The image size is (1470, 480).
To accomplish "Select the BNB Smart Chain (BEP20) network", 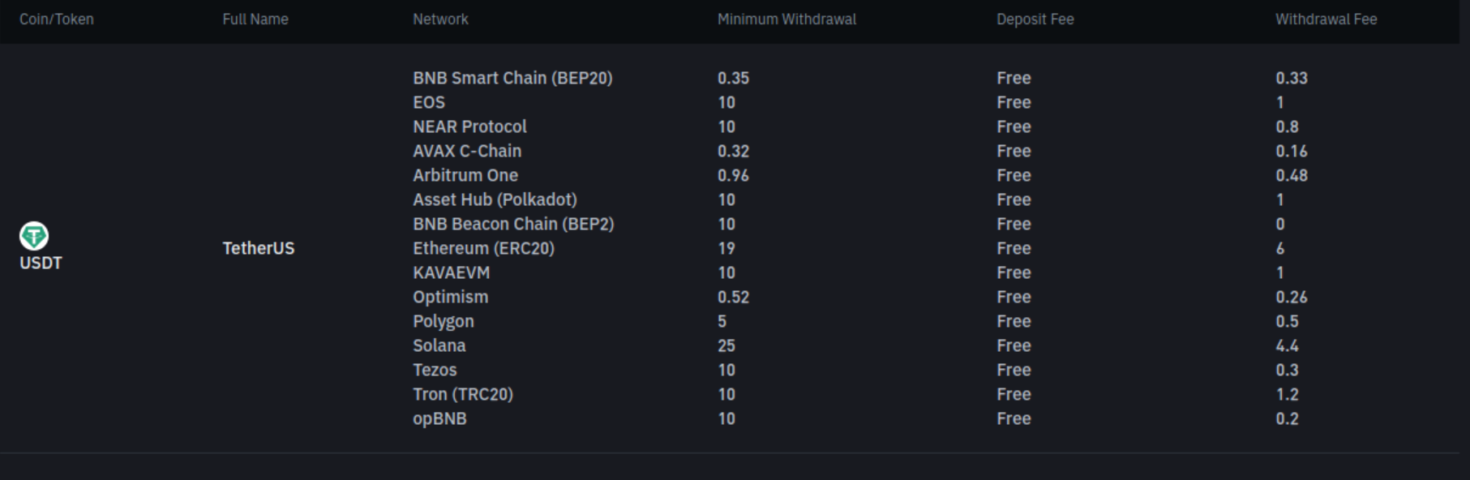I will (512, 78).
